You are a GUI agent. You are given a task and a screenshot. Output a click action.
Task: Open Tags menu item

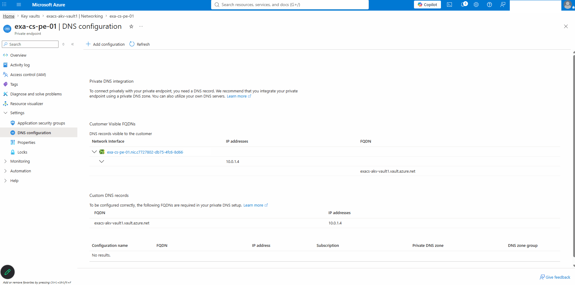tap(14, 84)
